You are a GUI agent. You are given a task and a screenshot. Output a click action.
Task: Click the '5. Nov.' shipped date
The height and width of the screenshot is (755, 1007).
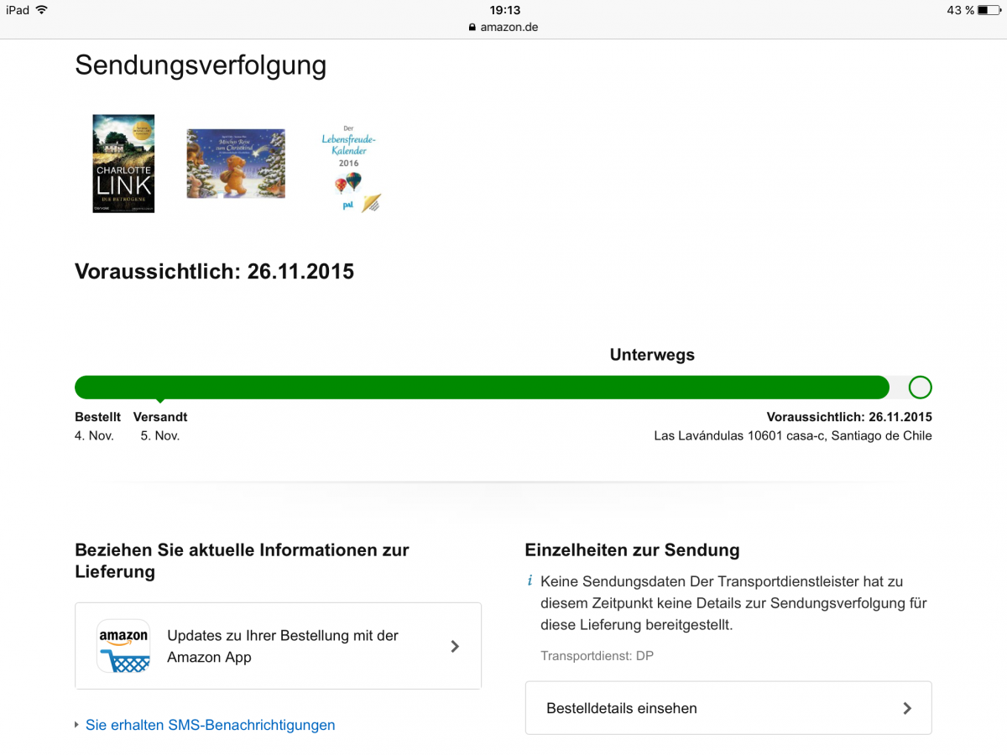coord(160,436)
